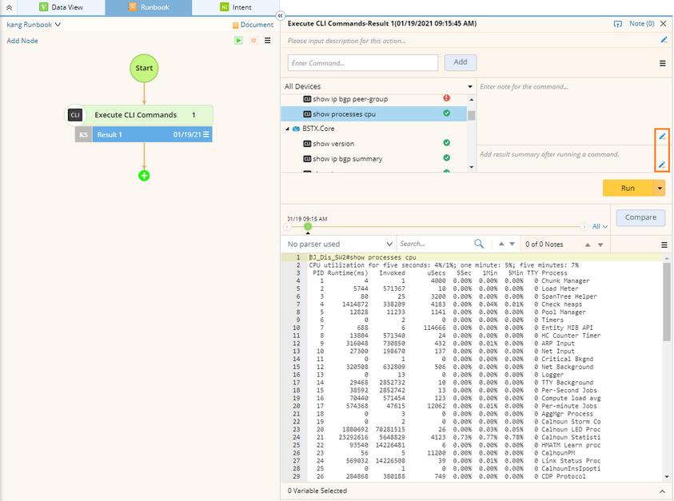674x501 pixels.
Task: Open the All timeline filter dropdown
Action: (600, 226)
